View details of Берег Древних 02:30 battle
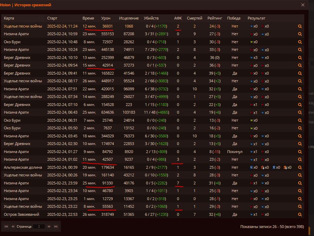Screen dimensions: 314x236 point(300,144)
